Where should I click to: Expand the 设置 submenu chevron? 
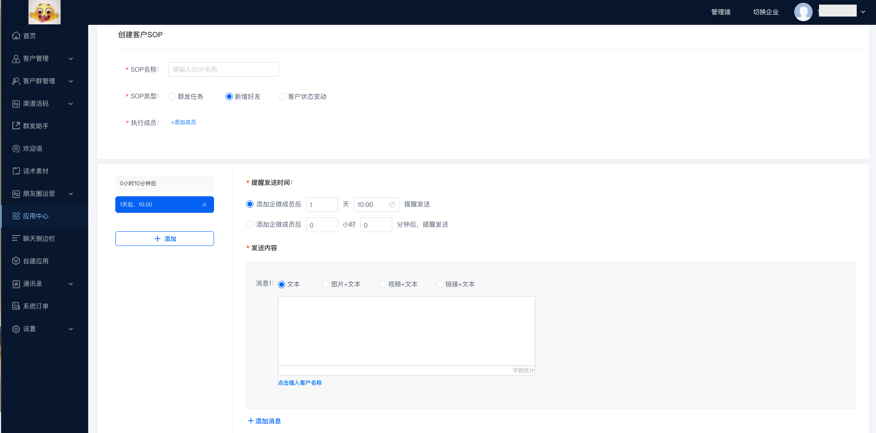pos(71,329)
